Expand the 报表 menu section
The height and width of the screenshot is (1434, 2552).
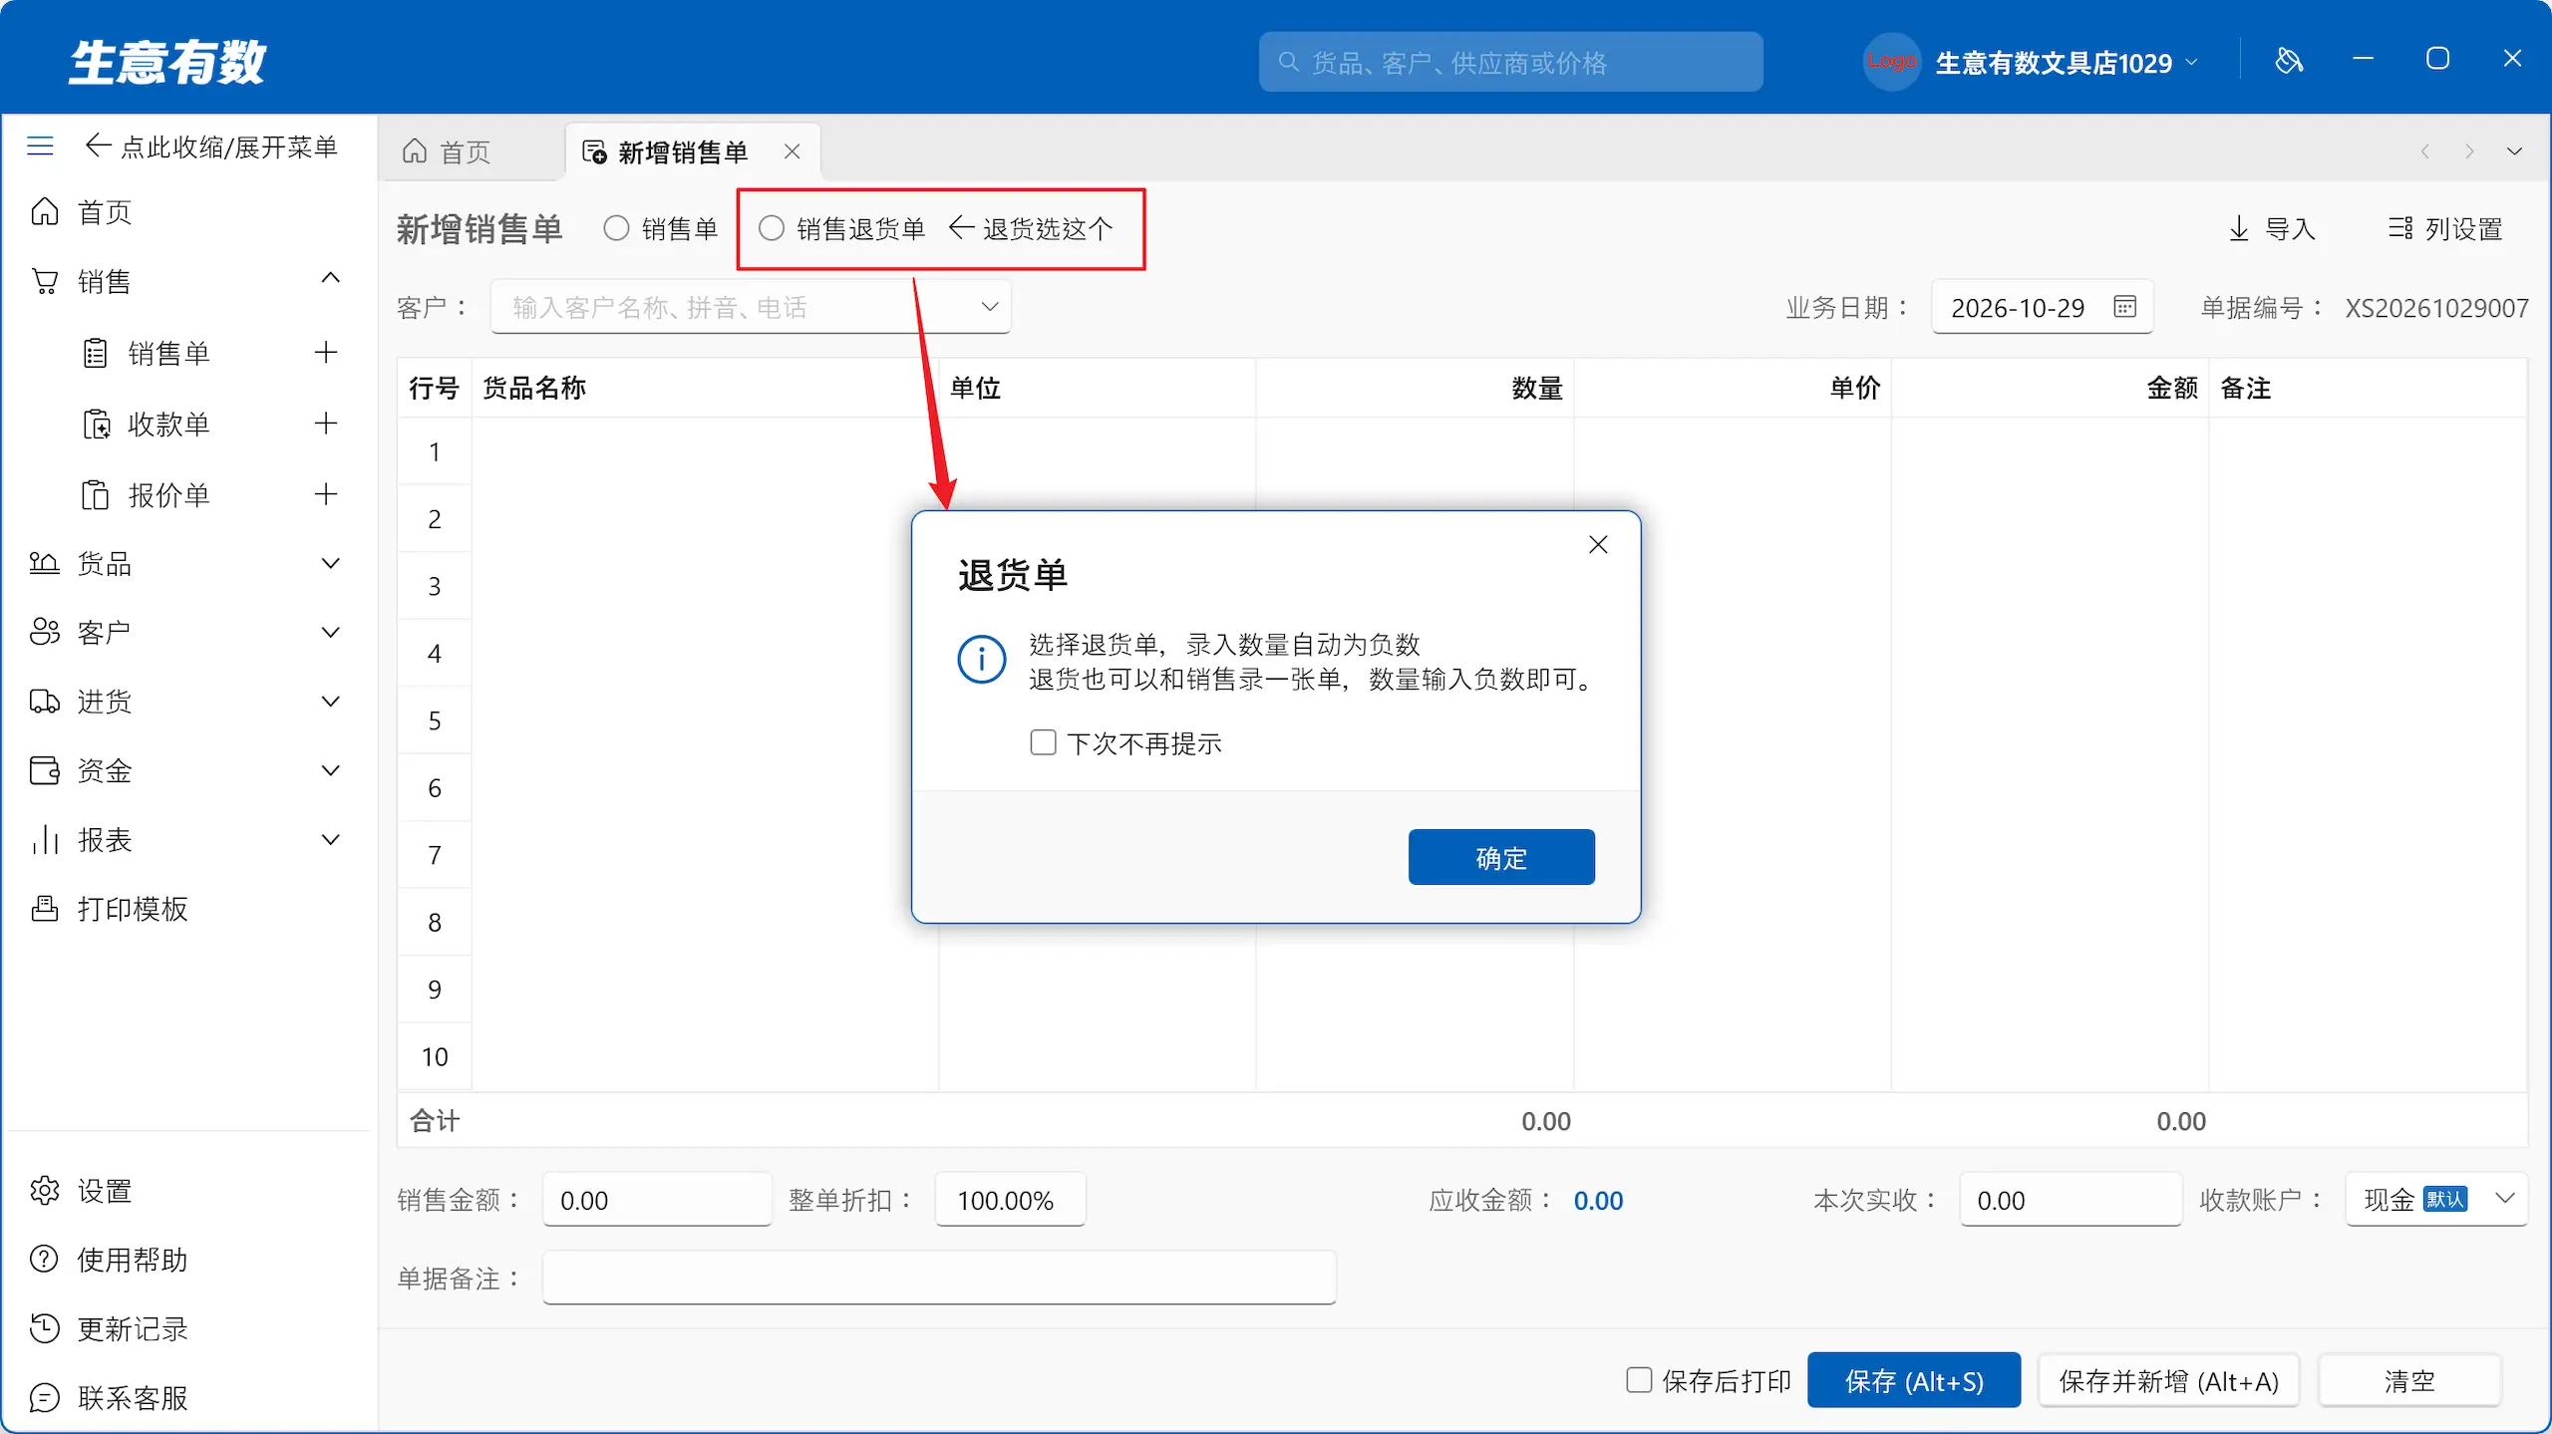point(331,839)
